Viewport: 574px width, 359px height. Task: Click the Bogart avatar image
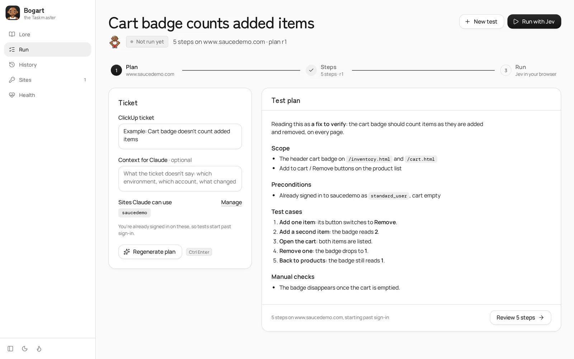click(13, 13)
